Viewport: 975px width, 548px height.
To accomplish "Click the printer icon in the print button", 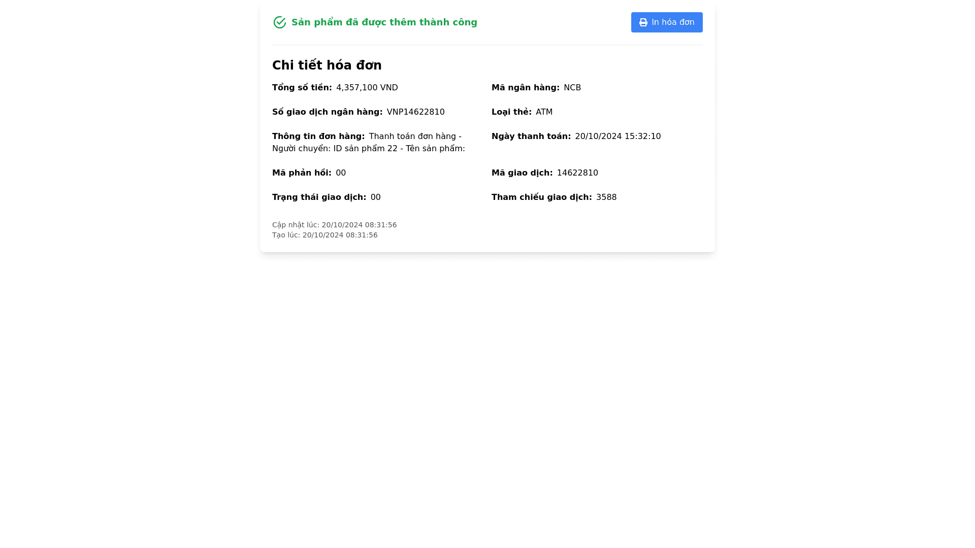I will 643,22.
